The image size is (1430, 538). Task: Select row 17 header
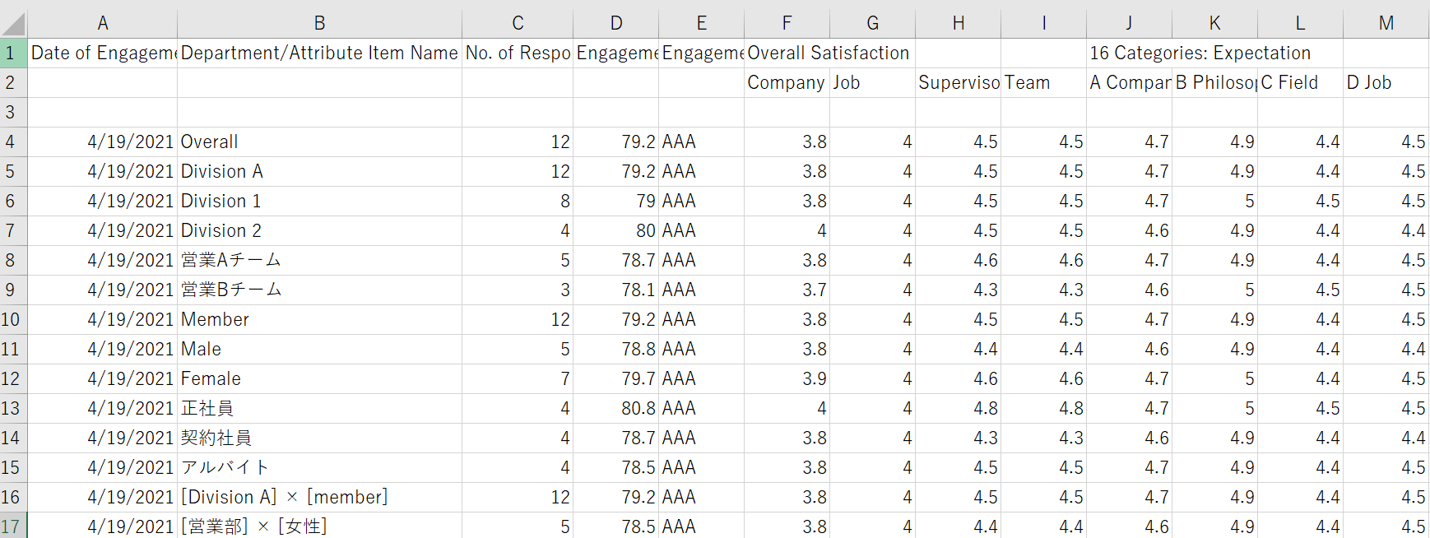pyautogui.click(x=12, y=526)
